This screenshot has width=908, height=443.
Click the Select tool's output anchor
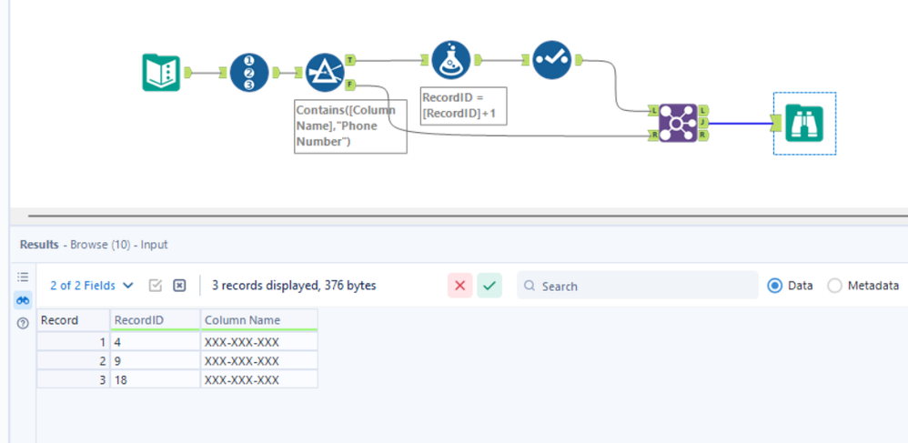pos(579,60)
